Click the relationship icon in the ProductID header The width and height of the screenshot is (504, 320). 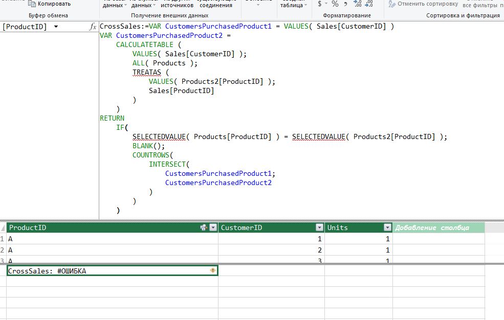coord(204,227)
